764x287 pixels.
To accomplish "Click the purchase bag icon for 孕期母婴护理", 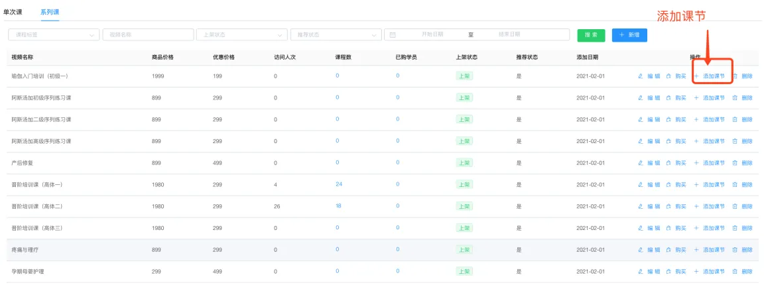I will [x=668, y=271].
